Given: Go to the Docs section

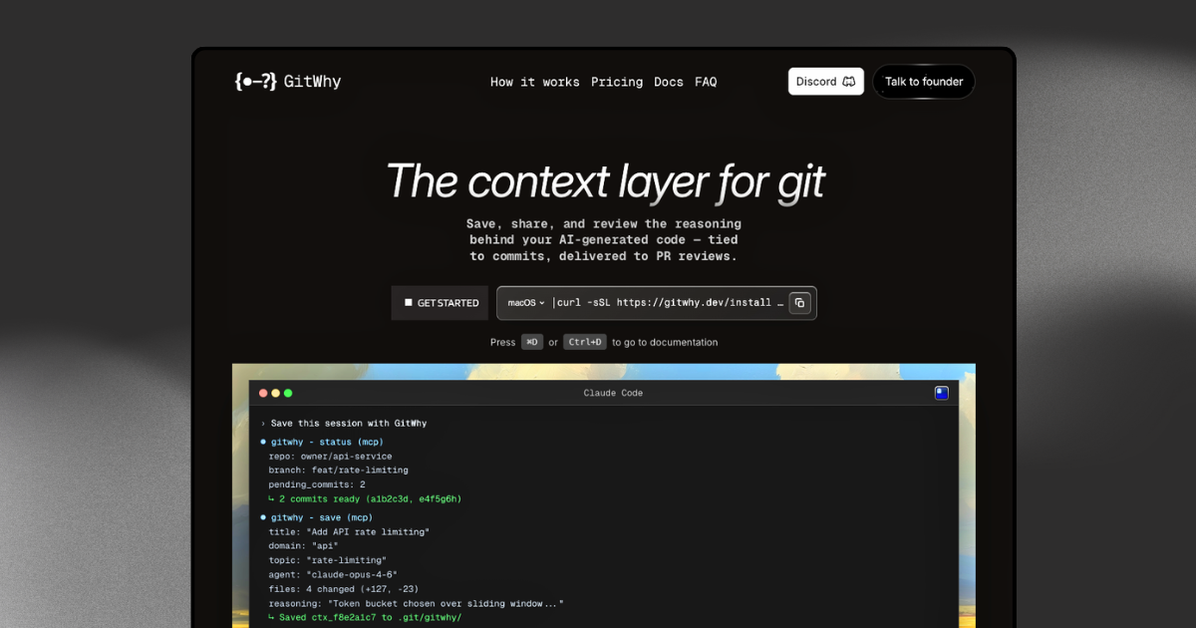Looking at the screenshot, I should tap(669, 82).
